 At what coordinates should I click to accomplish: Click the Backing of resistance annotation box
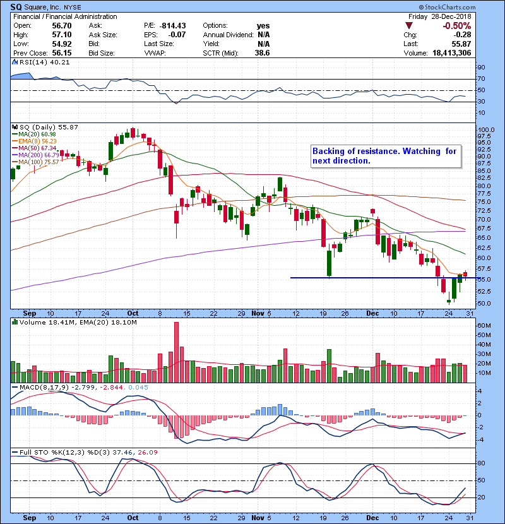pos(386,156)
